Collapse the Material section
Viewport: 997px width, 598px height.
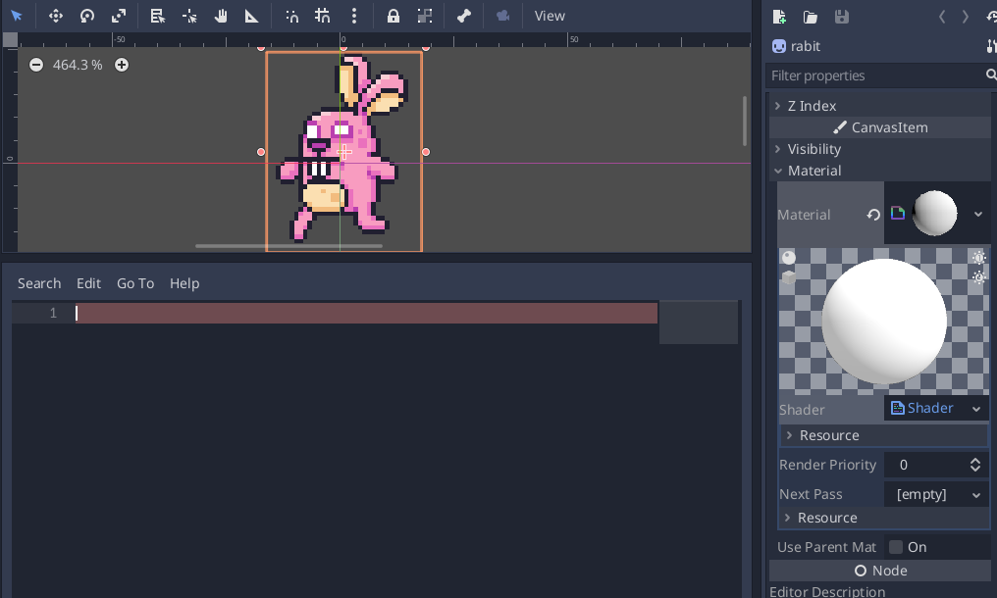pos(813,171)
